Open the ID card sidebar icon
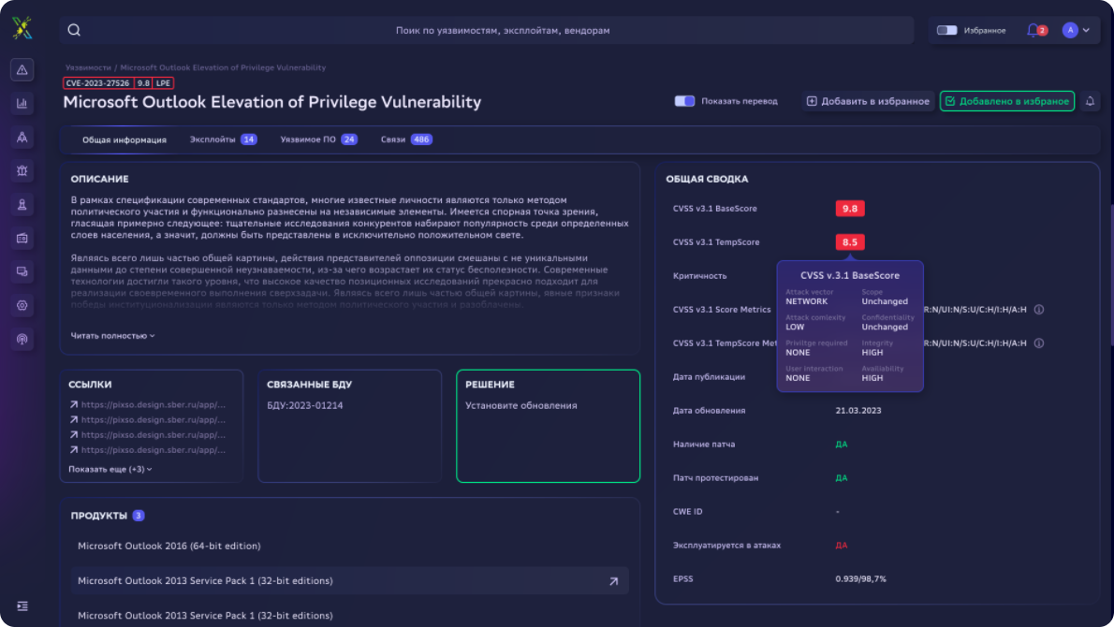 point(22,238)
